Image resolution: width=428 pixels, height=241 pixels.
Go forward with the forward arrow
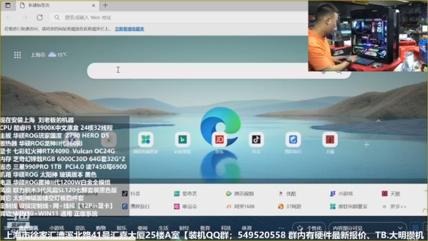click(x=25, y=18)
